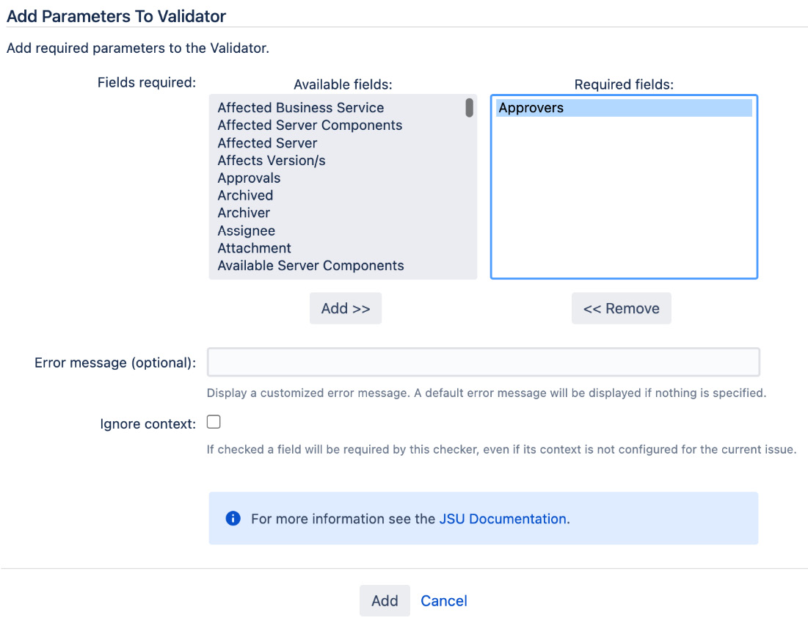
Task: Enable the Ignore context checkbox
Action: 213,421
